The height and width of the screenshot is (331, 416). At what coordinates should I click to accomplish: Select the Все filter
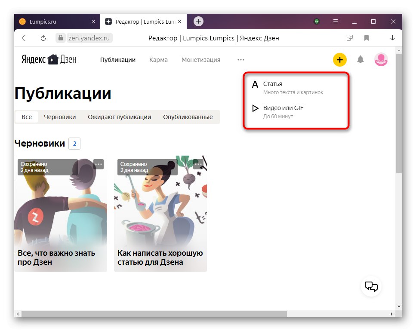26,116
